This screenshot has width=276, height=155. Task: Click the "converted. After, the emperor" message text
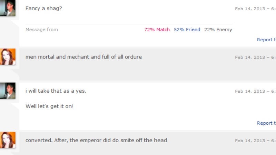96,140
